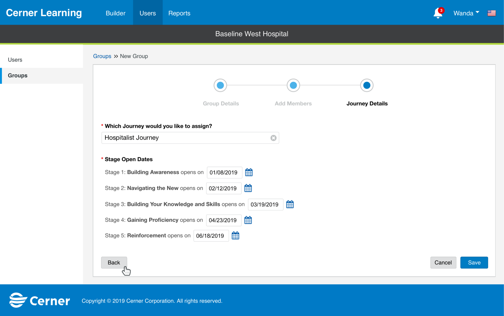Jump to the Group Details step circle
504x316 pixels.
tap(220, 85)
